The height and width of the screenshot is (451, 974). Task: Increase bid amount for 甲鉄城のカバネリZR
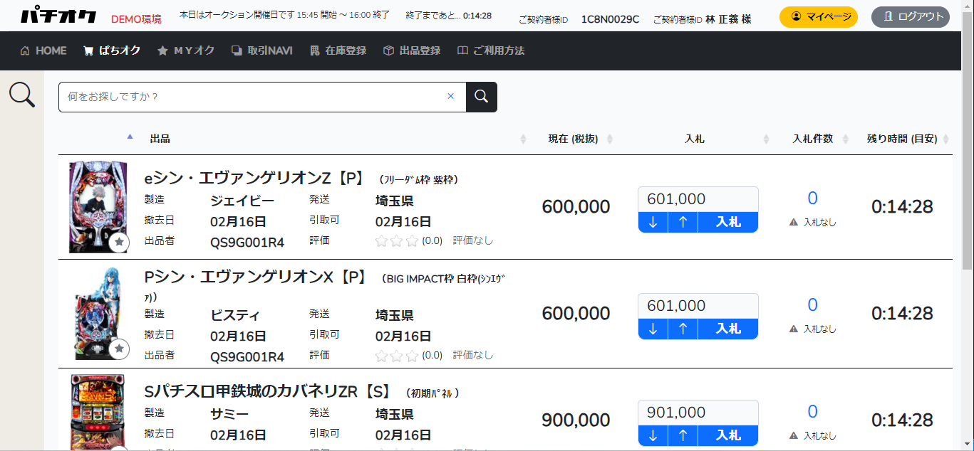click(683, 435)
